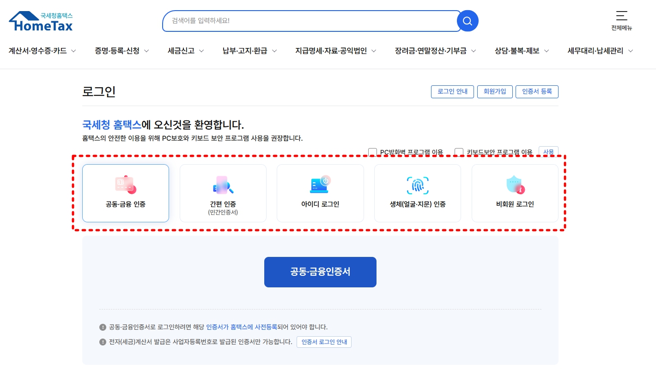Open the 세금신고 menu
The height and width of the screenshot is (369, 656).
pos(181,51)
